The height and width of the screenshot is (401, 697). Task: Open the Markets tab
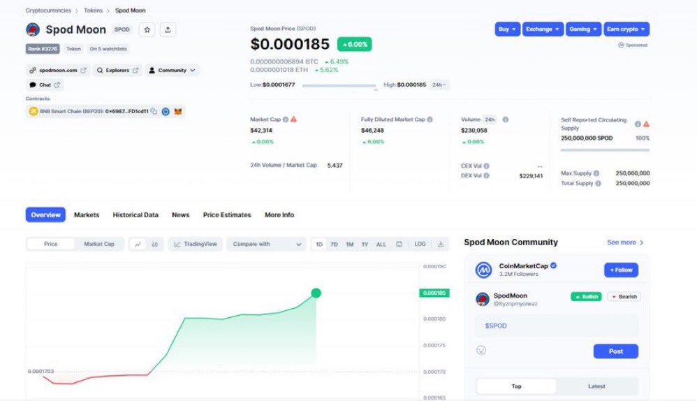pyautogui.click(x=87, y=214)
